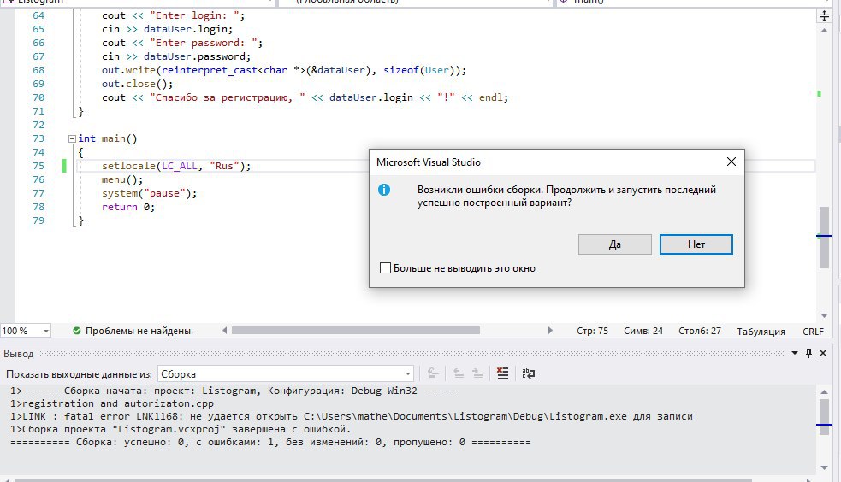Toggle word wrap in the output panel
This screenshot has height=482, width=841.
coord(529,373)
